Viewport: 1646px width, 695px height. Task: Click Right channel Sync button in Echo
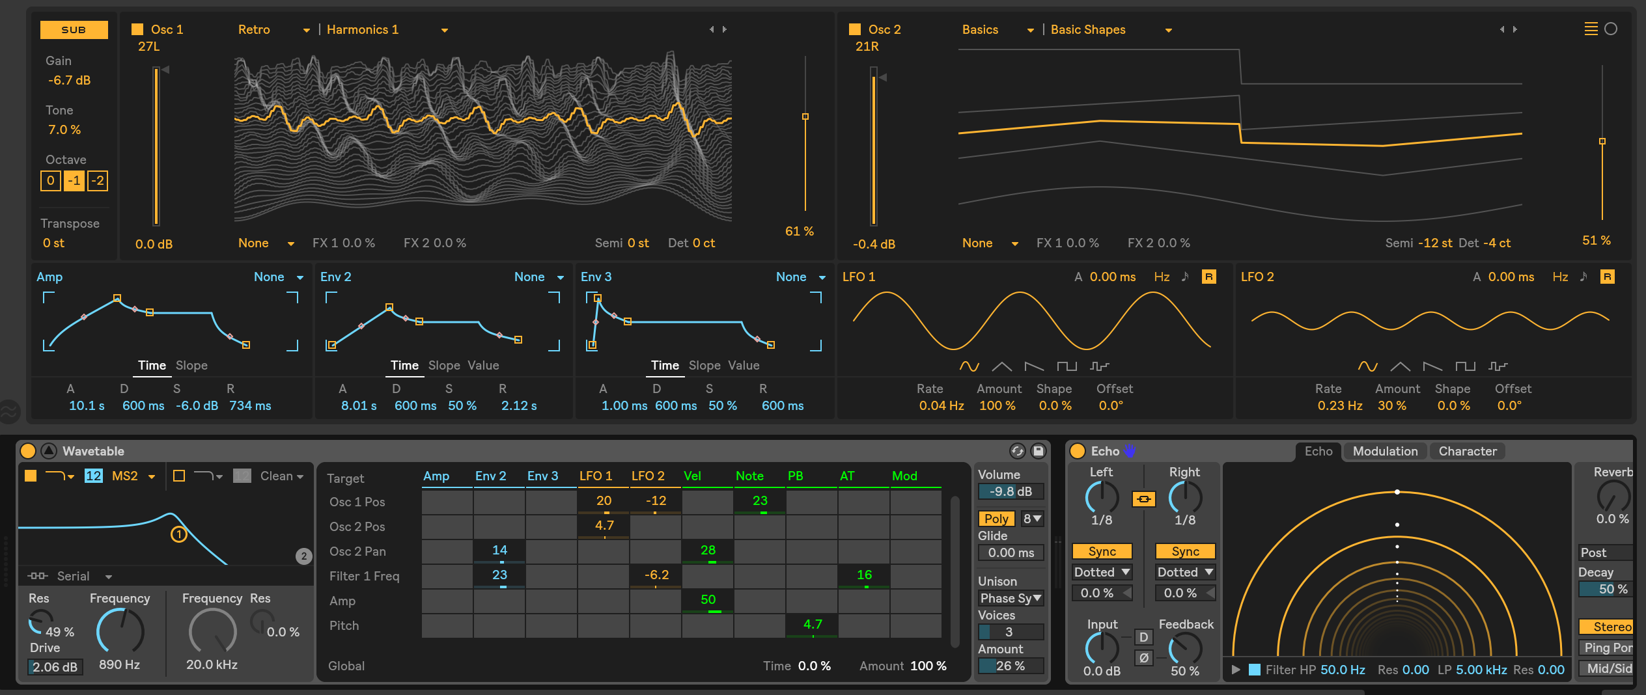[x=1186, y=551]
